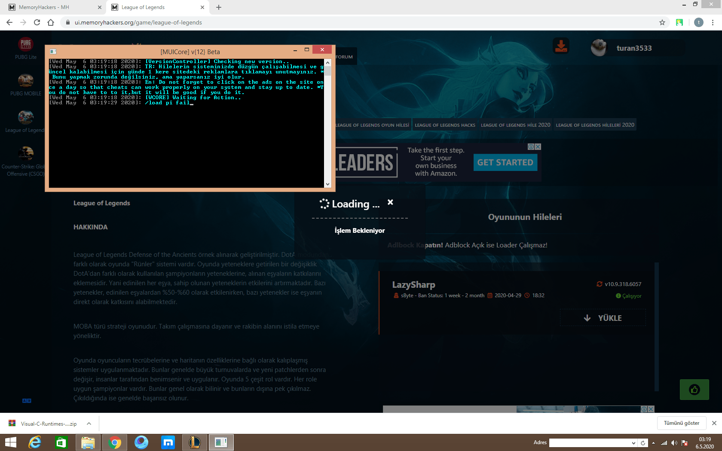Open File Explorer from taskbar
Viewport: 722px width, 451px height.
click(88, 442)
